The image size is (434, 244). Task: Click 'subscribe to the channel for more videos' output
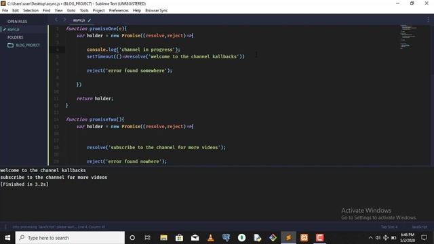[x=54, y=178]
